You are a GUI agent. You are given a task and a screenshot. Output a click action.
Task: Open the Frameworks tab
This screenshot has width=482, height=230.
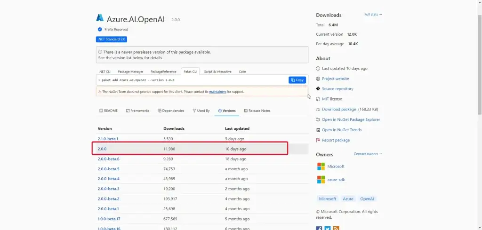point(137,111)
